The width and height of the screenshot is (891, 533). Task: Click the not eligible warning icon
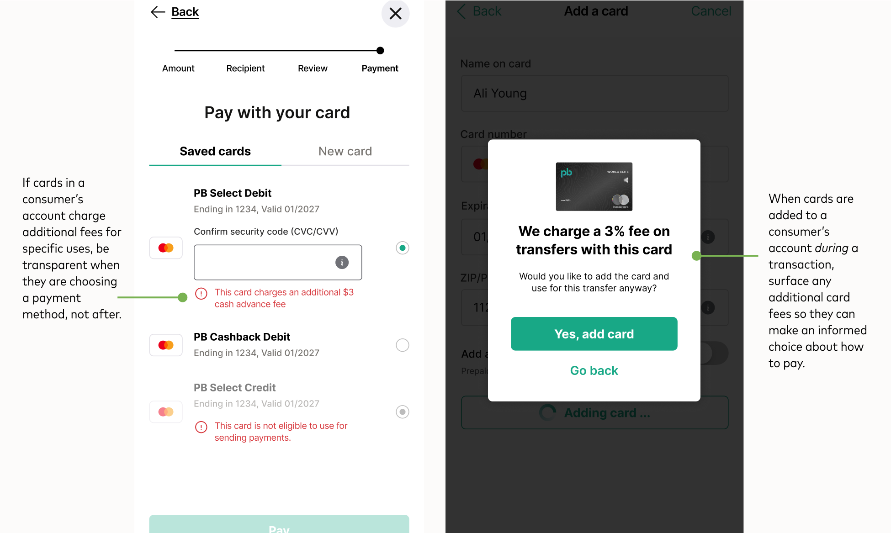(x=201, y=427)
